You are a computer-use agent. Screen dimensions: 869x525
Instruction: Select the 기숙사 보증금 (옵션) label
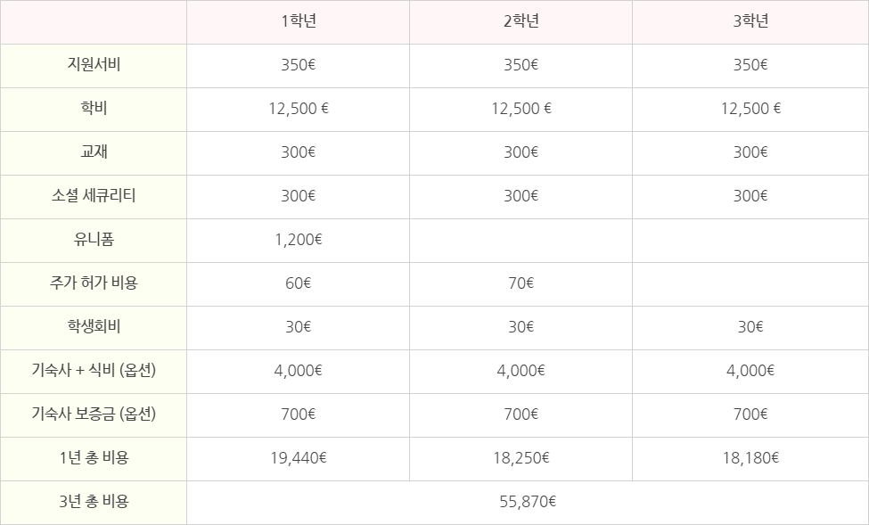94,414
